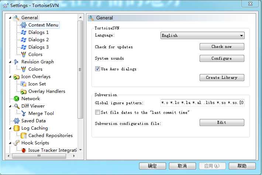Click the Create Library button
This screenshot has width=262, height=175.
coord(222,78)
